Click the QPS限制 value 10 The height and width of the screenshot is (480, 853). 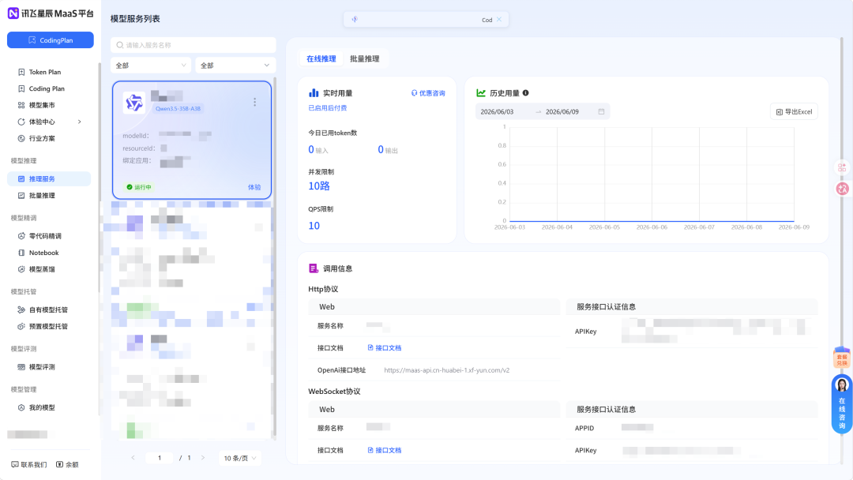click(x=314, y=226)
